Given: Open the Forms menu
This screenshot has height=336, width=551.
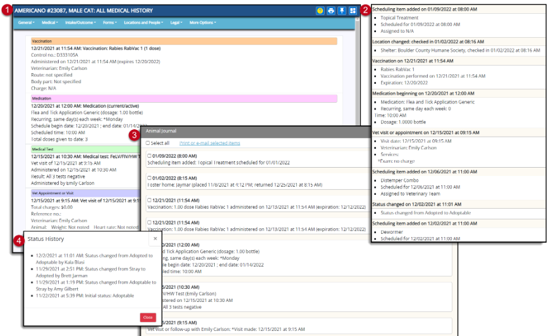Looking at the screenshot, I should click(x=109, y=23).
